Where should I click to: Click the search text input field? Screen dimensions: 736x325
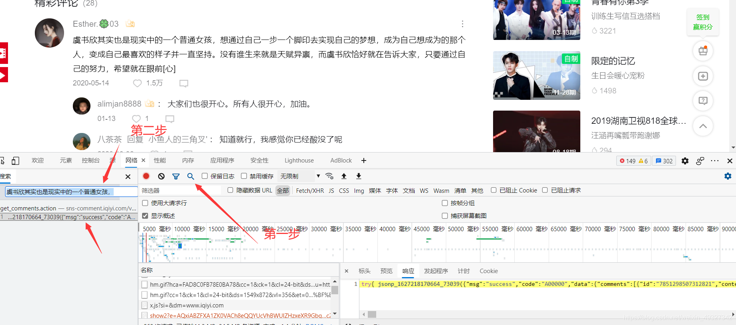coord(71,192)
